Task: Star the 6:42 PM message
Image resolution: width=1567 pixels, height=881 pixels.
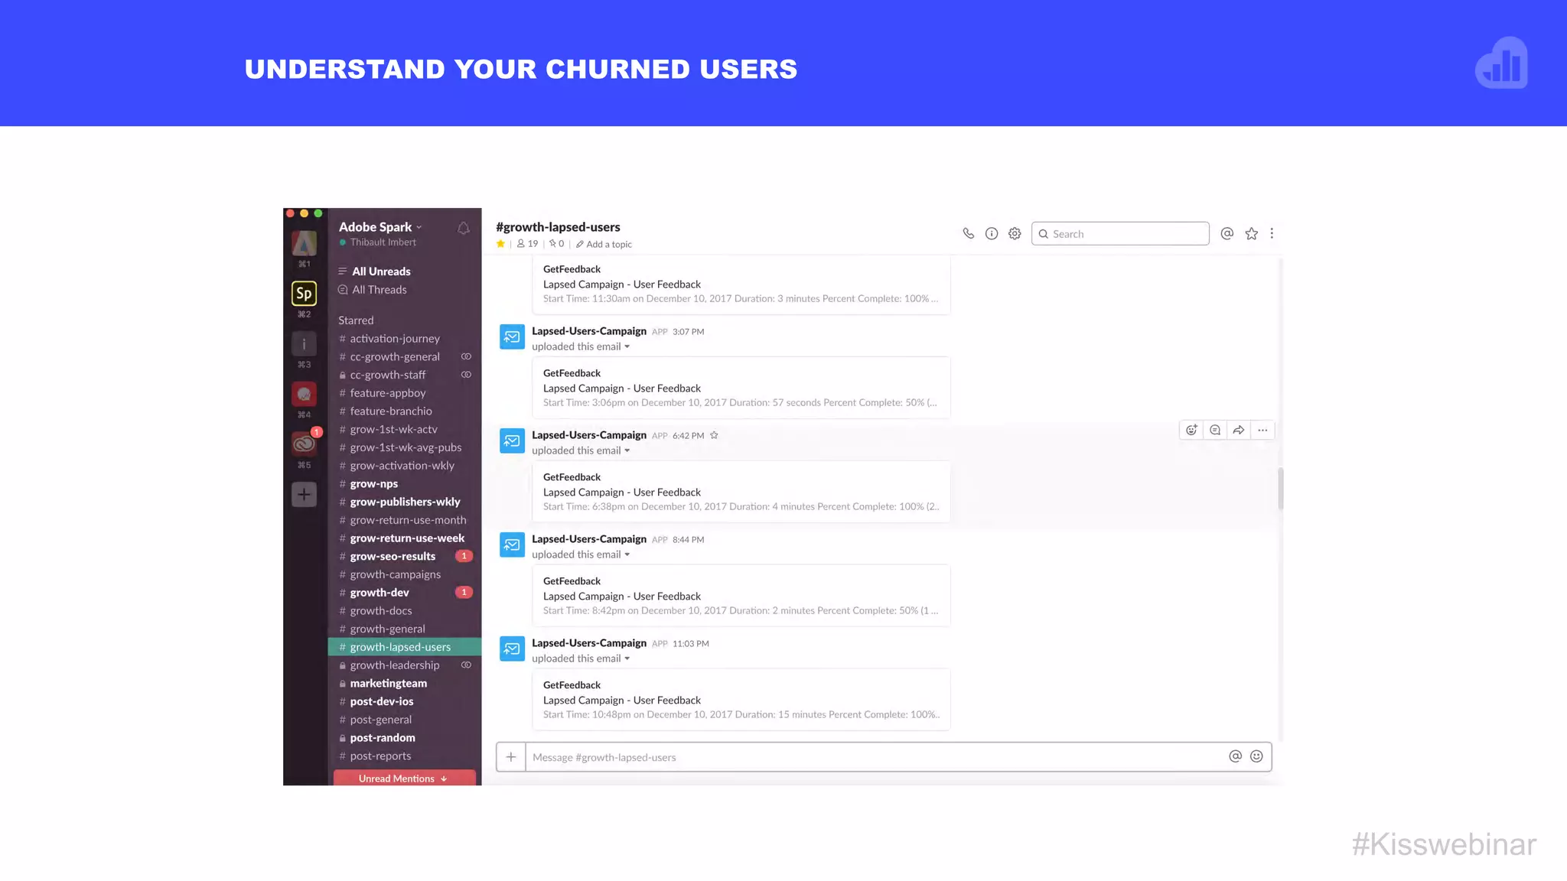Action: [714, 435]
